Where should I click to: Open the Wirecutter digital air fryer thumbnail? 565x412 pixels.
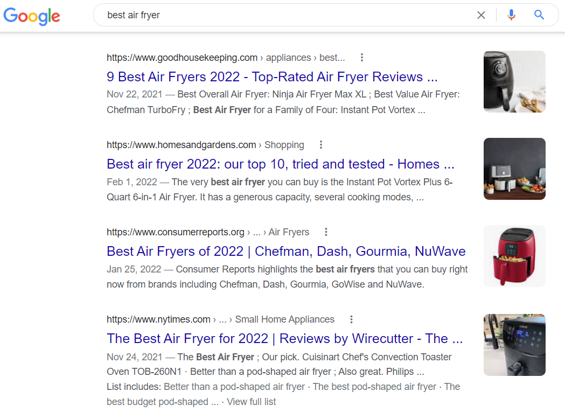pyautogui.click(x=514, y=345)
